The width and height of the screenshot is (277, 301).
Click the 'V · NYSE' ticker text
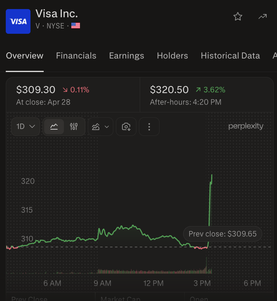point(50,26)
